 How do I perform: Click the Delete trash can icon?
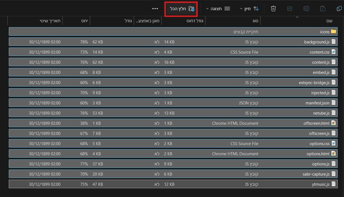tap(273, 9)
